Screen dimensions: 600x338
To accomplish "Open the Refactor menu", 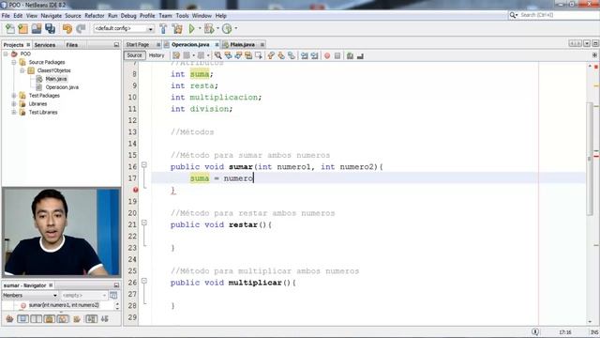I will coord(94,16).
